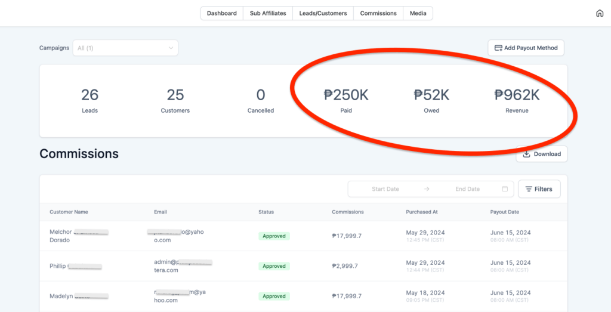Click the Campaigns dropdown chevron arrow

point(171,48)
